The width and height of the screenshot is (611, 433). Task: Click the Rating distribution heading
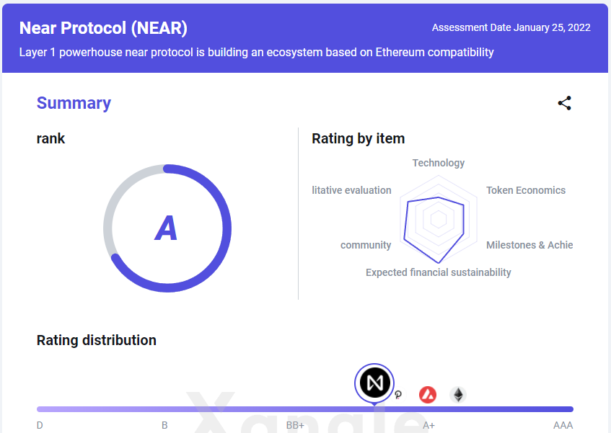(x=96, y=340)
